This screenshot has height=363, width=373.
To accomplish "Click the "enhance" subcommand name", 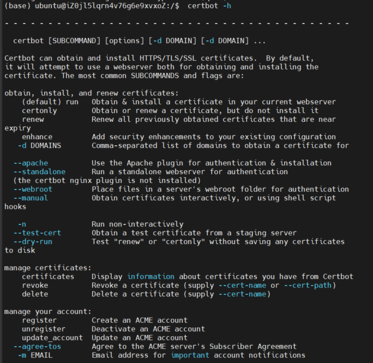I will coord(37,136).
